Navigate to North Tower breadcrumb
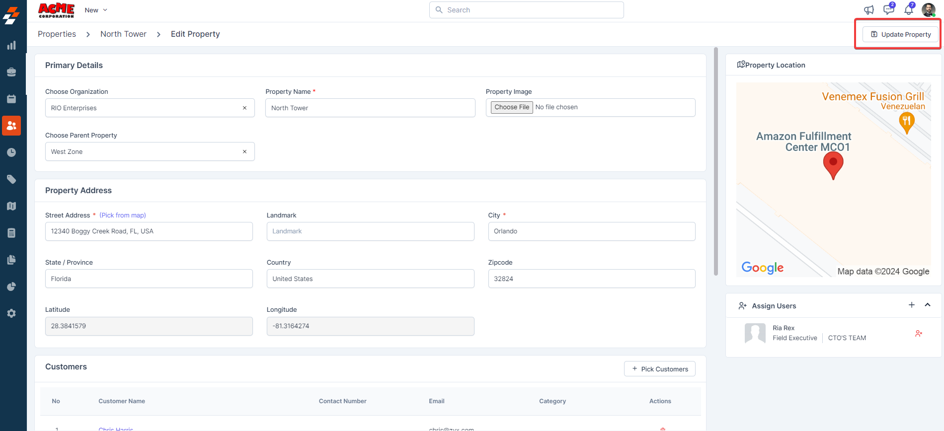Viewport: 944px width, 431px height. tap(123, 34)
